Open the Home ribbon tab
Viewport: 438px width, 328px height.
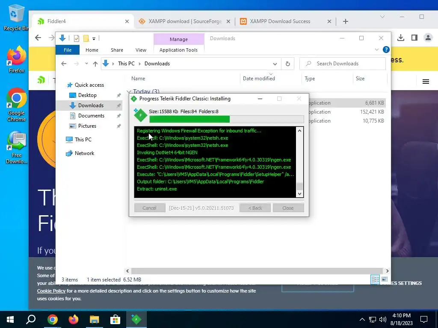point(92,50)
